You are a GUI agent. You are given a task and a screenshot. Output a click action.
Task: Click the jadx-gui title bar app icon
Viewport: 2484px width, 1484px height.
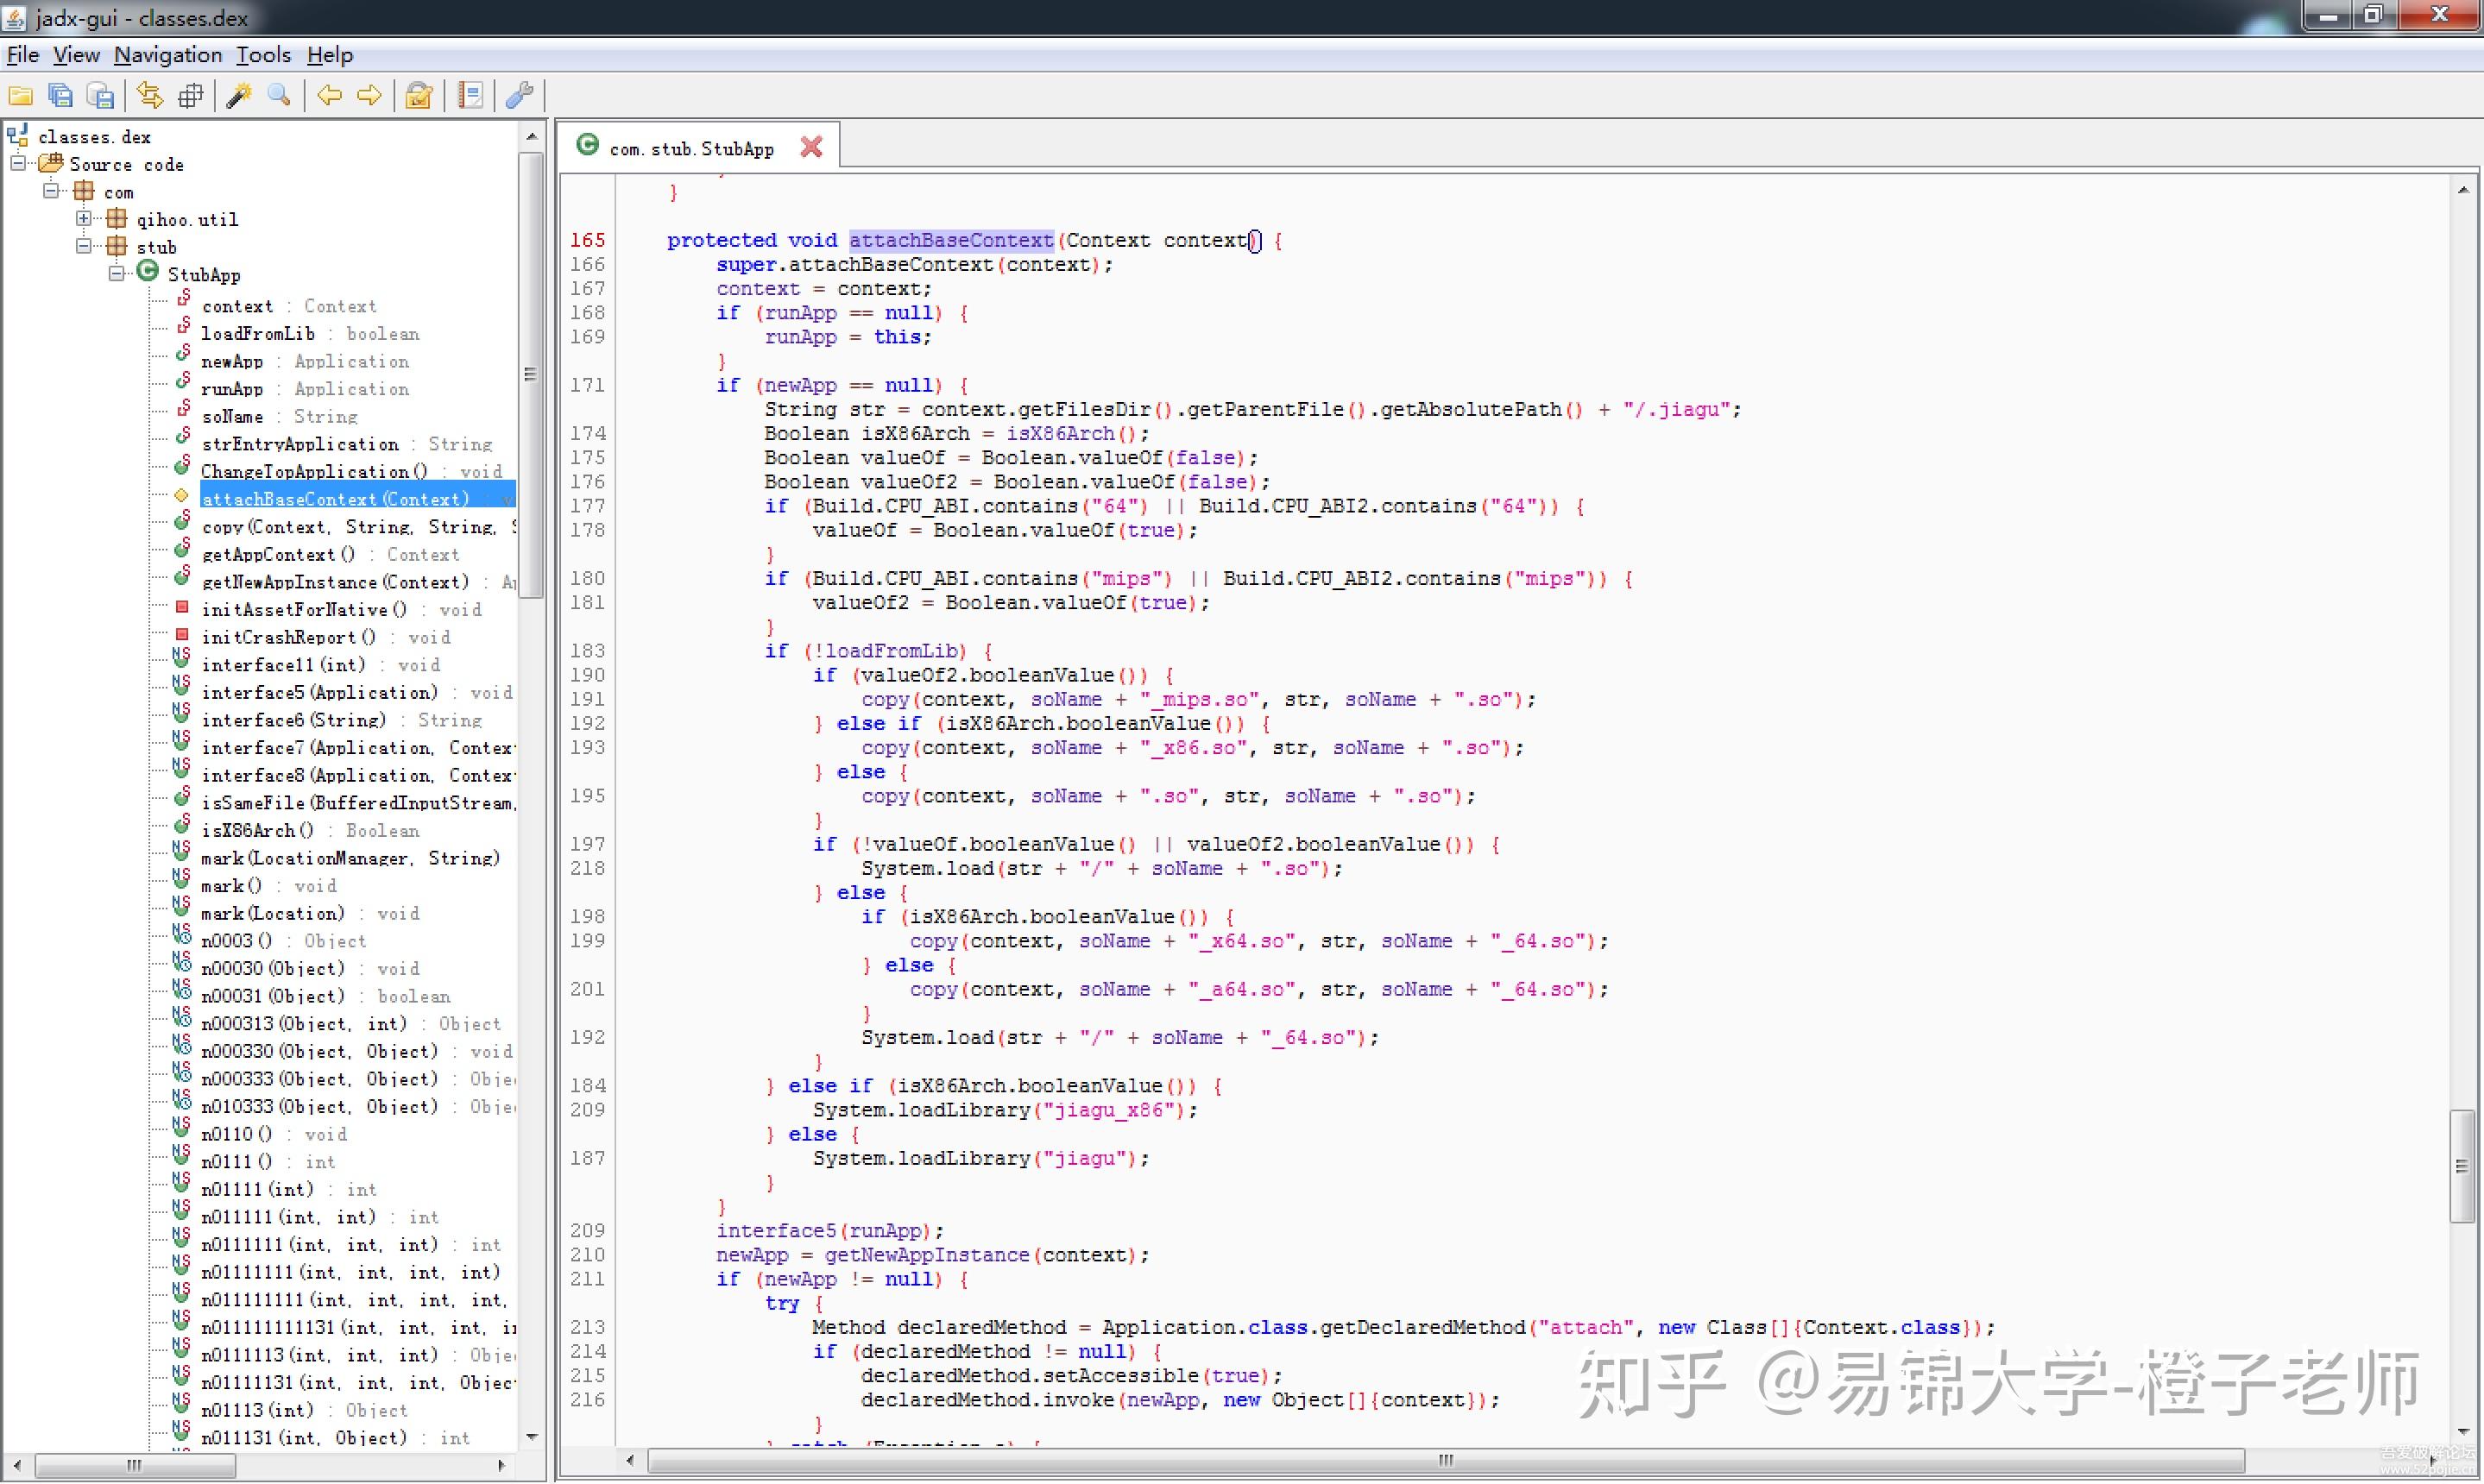[x=15, y=17]
